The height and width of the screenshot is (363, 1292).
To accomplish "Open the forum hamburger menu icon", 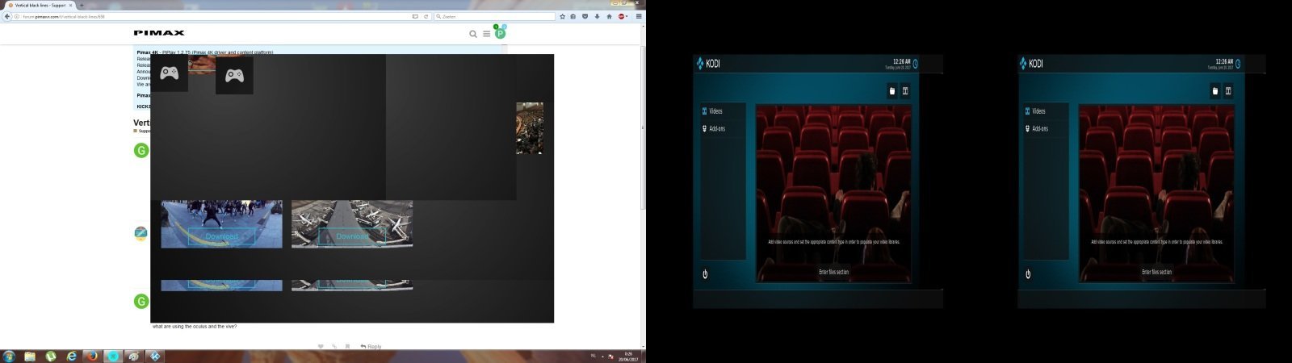I will coord(486,34).
